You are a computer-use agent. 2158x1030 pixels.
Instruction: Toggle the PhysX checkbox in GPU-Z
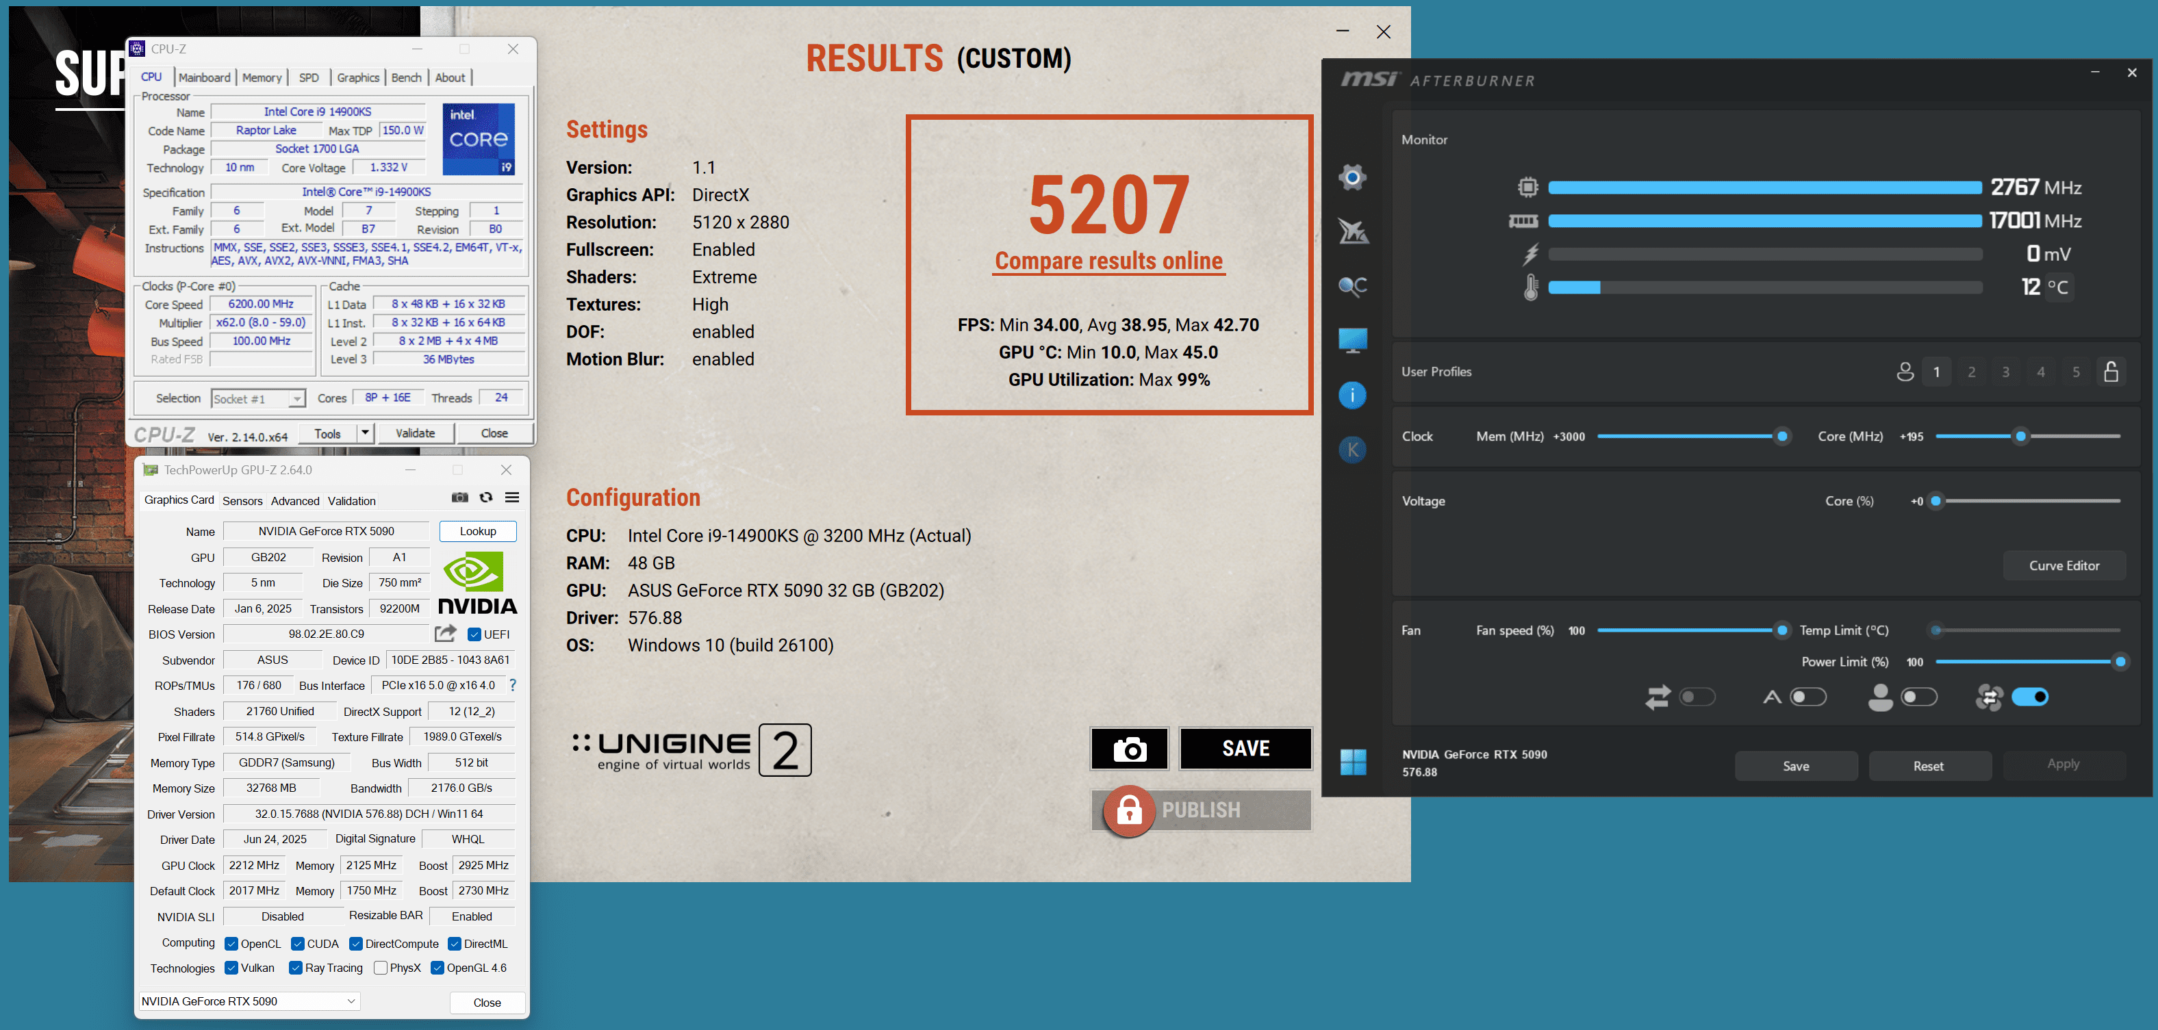(381, 968)
